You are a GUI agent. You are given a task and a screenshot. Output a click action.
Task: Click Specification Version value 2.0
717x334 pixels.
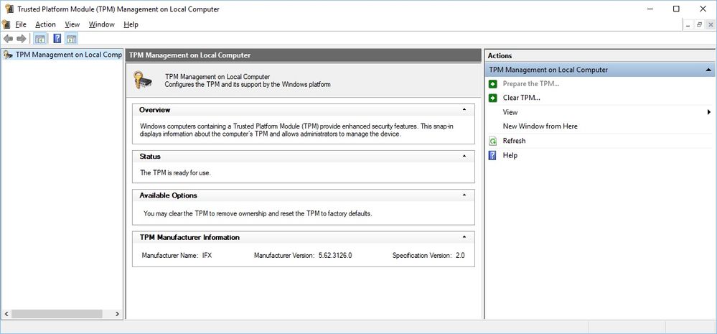click(460, 256)
